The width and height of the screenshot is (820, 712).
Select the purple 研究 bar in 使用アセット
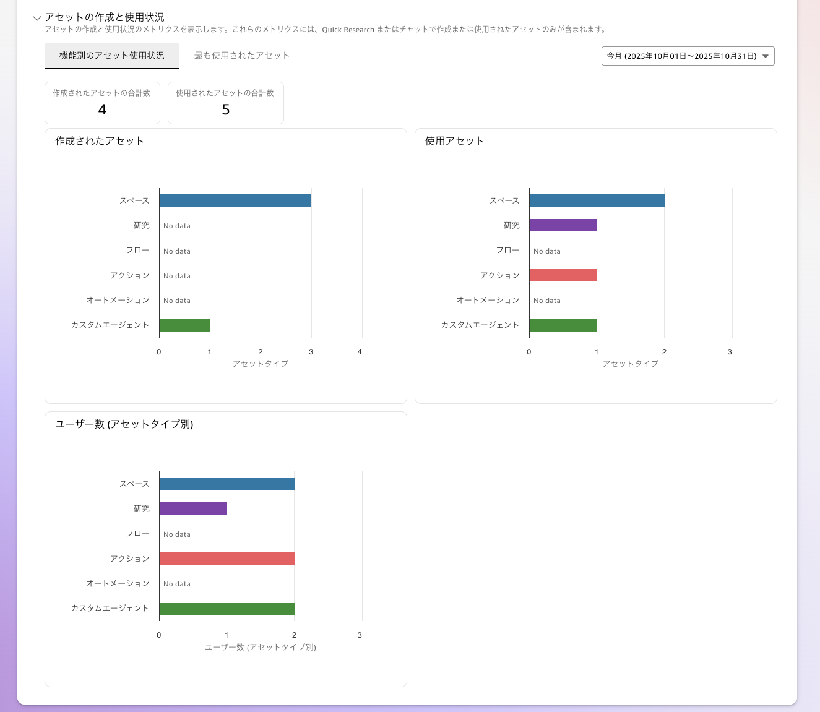[x=562, y=225]
